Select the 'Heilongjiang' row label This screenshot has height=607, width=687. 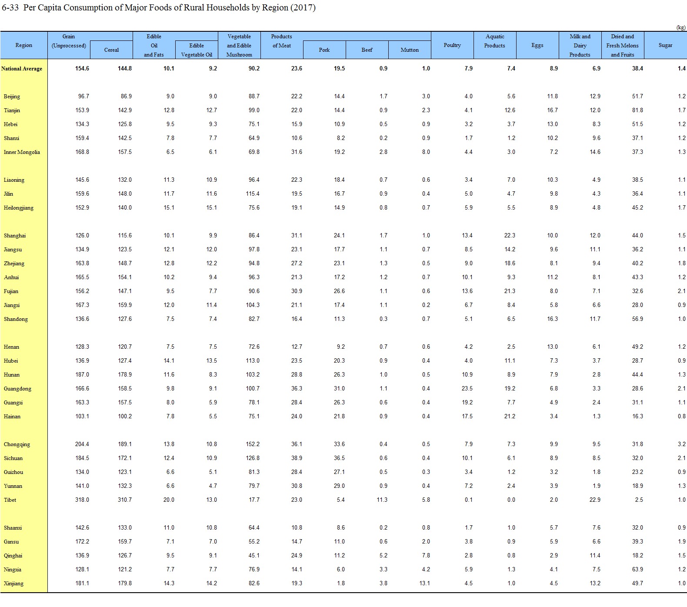point(19,208)
